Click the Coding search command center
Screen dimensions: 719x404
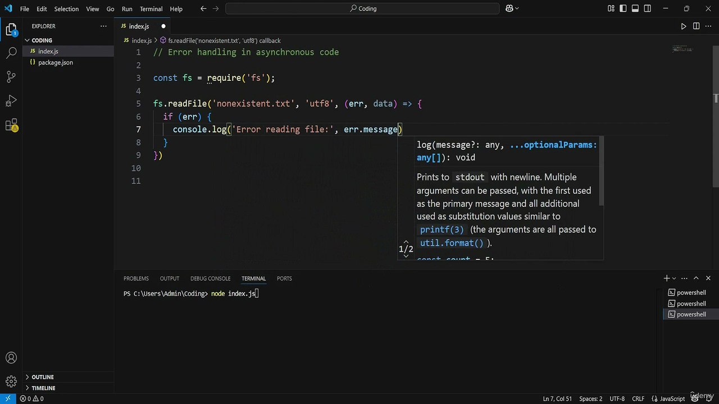pyautogui.click(x=362, y=8)
